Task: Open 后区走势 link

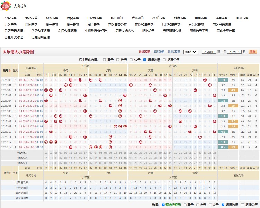Action: point(10,25)
